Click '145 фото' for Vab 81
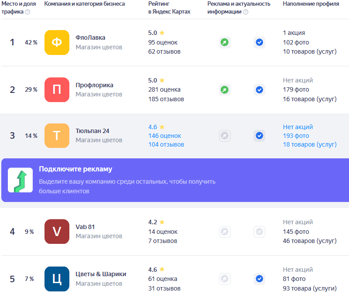 296,232
